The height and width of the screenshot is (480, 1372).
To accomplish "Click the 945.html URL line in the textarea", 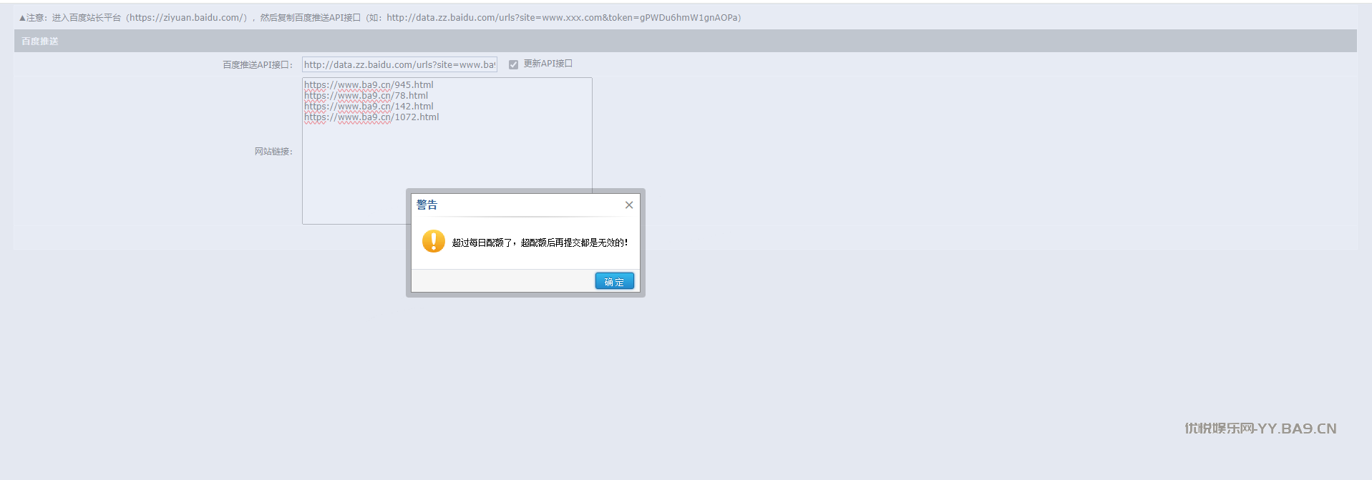I will point(369,85).
